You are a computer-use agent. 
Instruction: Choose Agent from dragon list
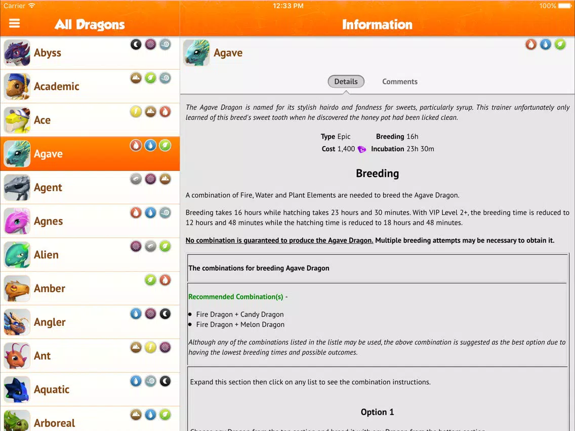click(90, 188)
